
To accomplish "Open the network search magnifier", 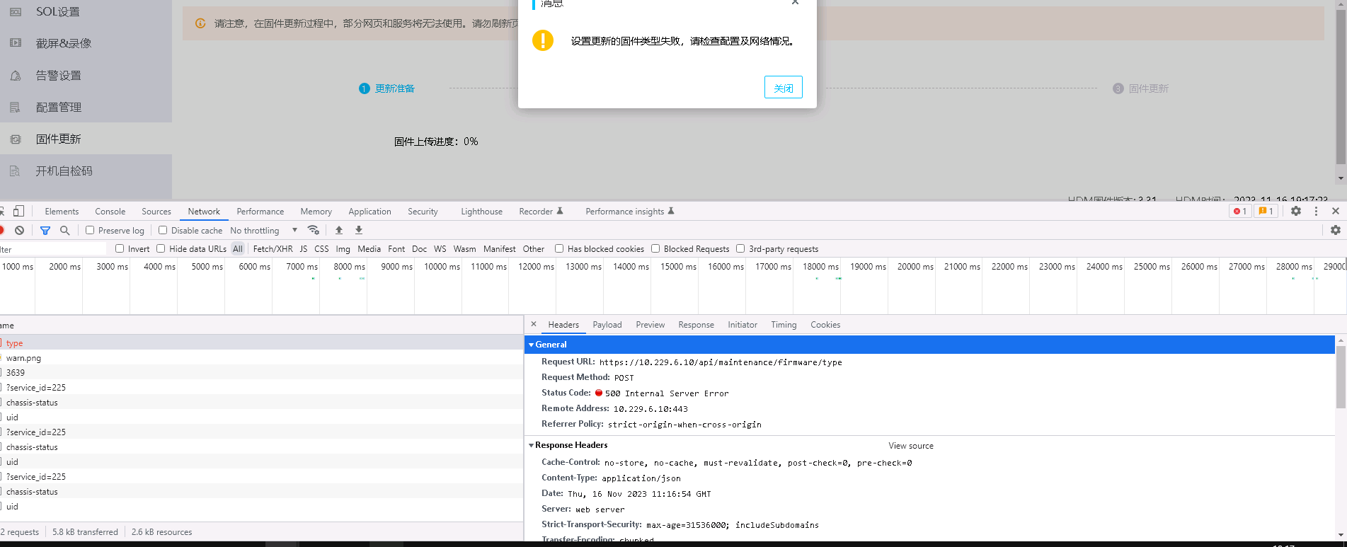I will point(64,230).
